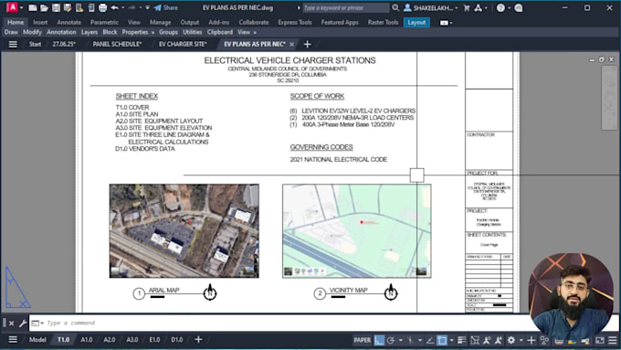Switch to PANEL SCHEDULE file tab
Screen dimensions: 621x350
(x=117, y=44)
